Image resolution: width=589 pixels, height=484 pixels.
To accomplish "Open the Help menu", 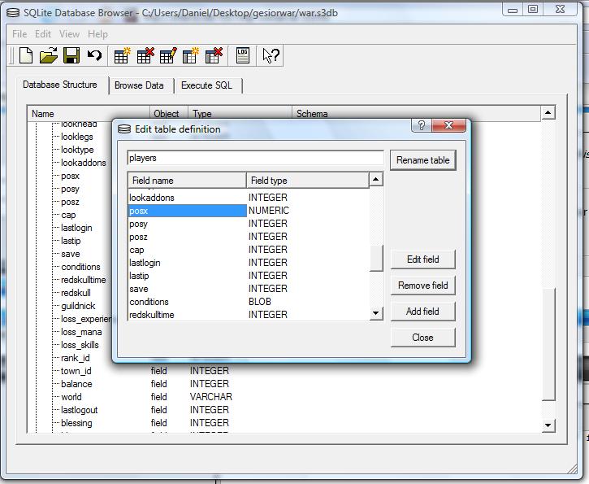I will click(97, 34).
